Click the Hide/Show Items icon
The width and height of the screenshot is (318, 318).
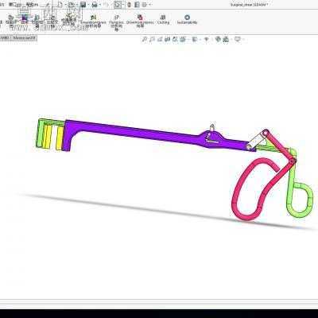click(207, 40)
